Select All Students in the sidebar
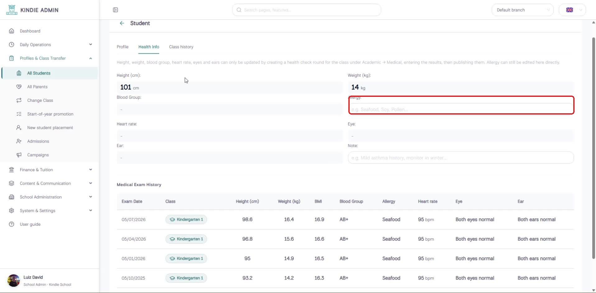This screenshot has height=293, width=596. [50, 73]
